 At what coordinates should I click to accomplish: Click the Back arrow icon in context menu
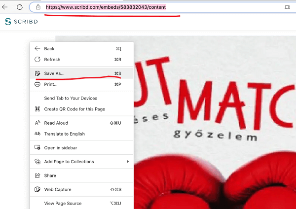tap(37, 48)
